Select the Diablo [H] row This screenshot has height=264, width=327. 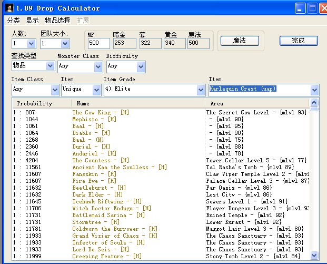coord(161,133)
